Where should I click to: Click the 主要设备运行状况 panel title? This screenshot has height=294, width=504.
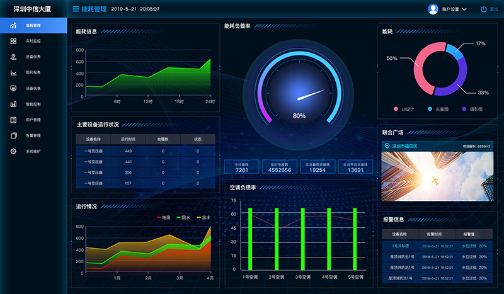point(98,125)
